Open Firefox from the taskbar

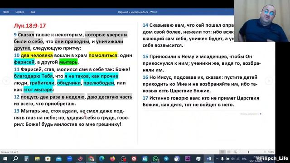(112, 159)
